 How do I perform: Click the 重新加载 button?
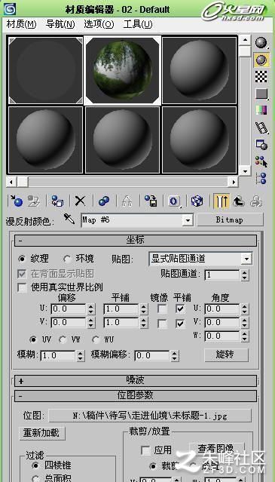tap(43, 433)
